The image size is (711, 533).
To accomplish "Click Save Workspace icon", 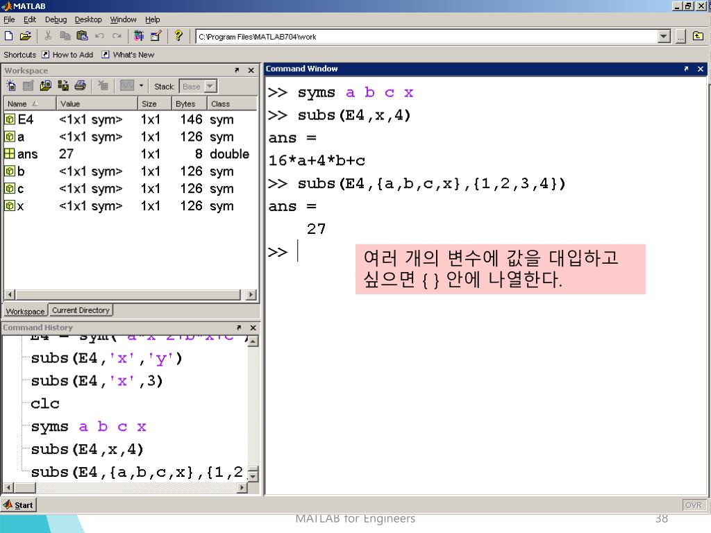I will coord(63,85).
